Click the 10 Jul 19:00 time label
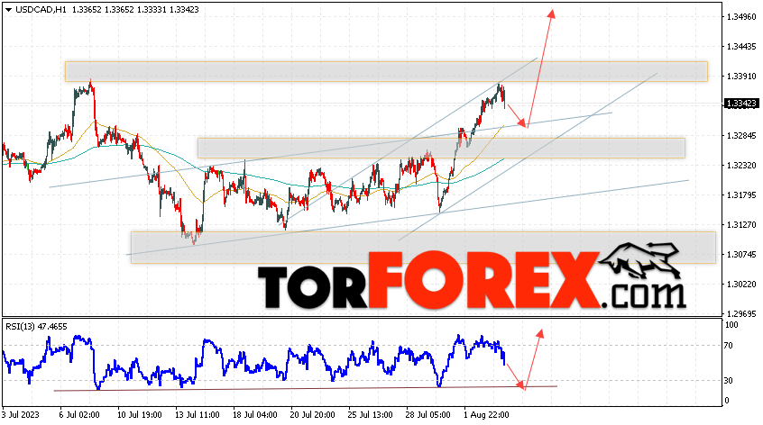Image resolution: width=763 pixels, height=425 pixels. pos(140,415)
